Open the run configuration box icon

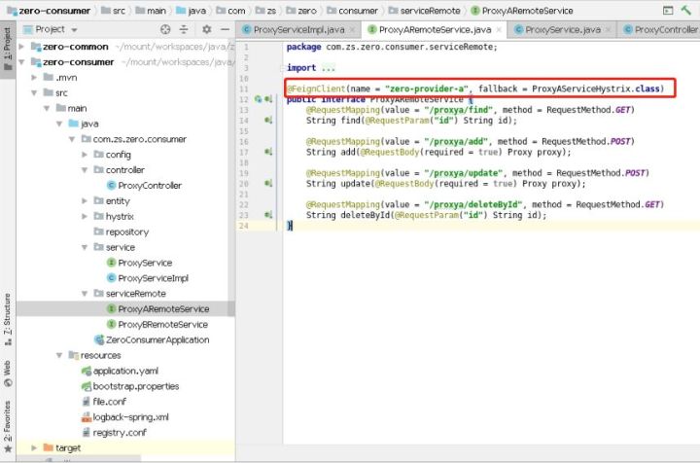[x=668, y=11]
